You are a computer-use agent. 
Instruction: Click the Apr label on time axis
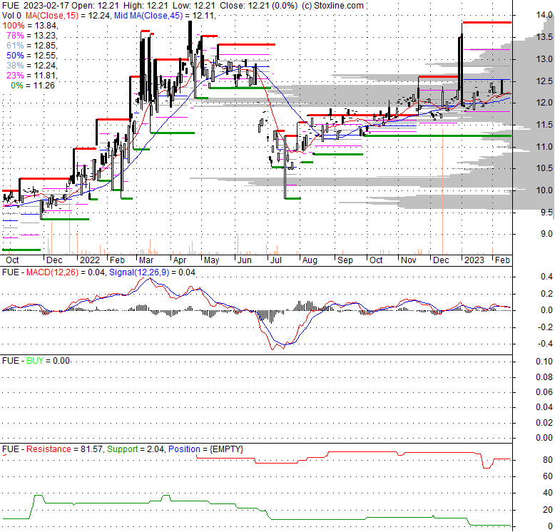(180, 260)
